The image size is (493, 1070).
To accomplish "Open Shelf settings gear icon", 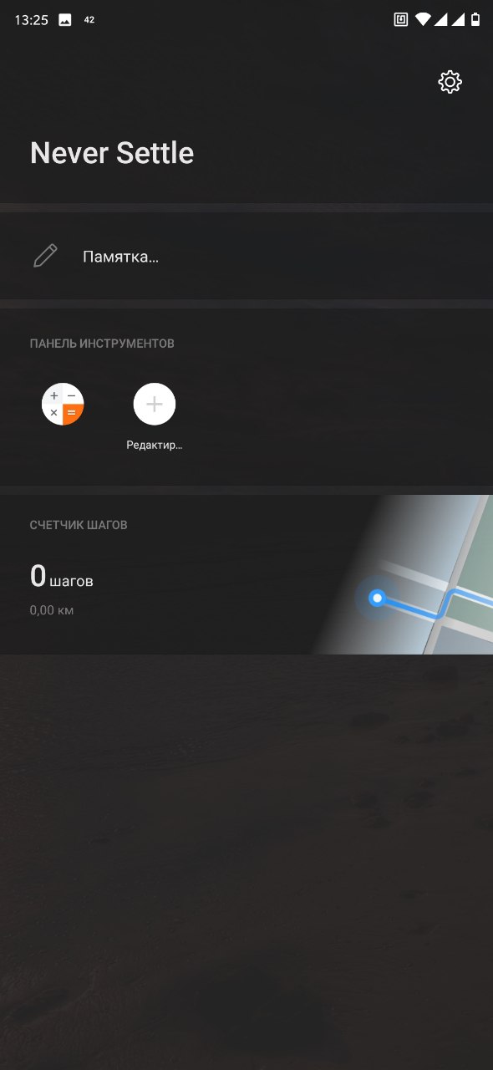I will (450, 82).
